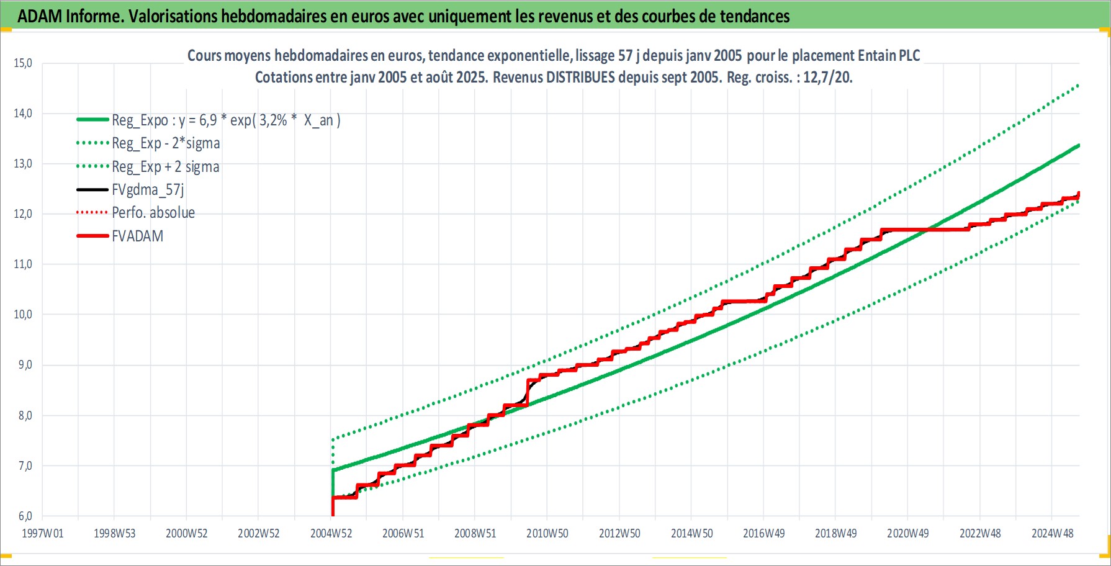
Task: Click x-axis label '2014W50'
Action: 691,533
